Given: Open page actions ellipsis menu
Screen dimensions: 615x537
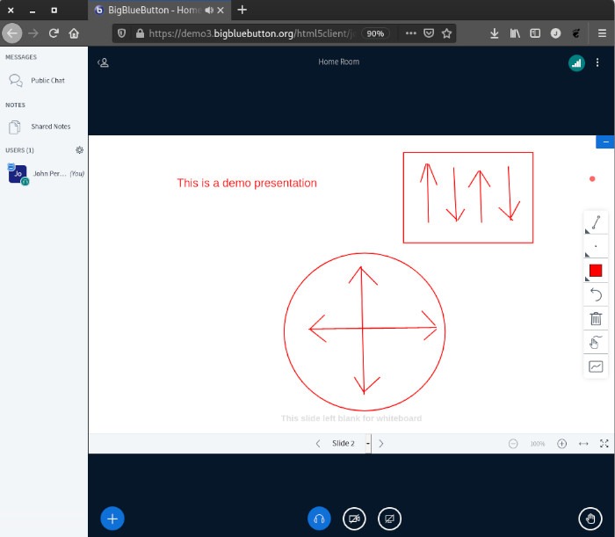Looking at the screenshot, I should (x=410, y=33).
